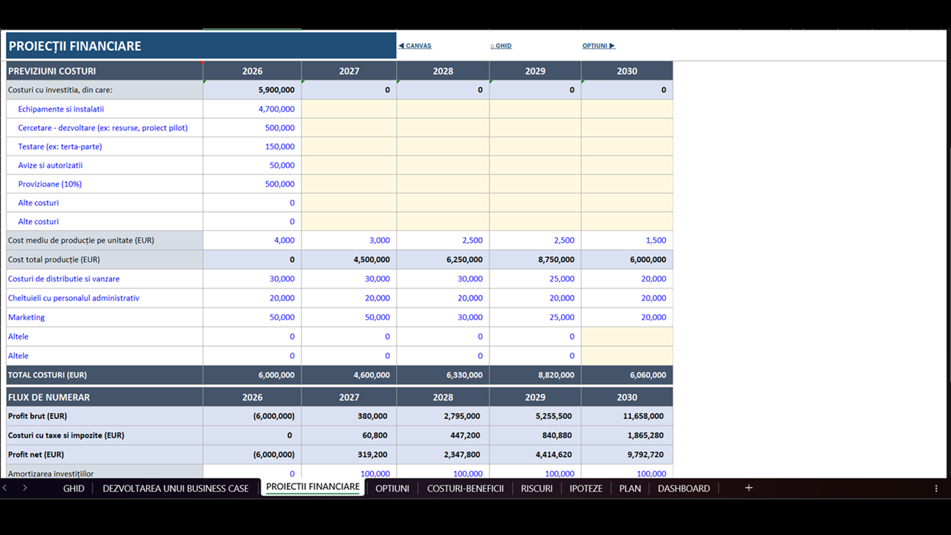Click the Provizioane (10%) label
The image size is (951, 535).
click(x=50, y=184)
